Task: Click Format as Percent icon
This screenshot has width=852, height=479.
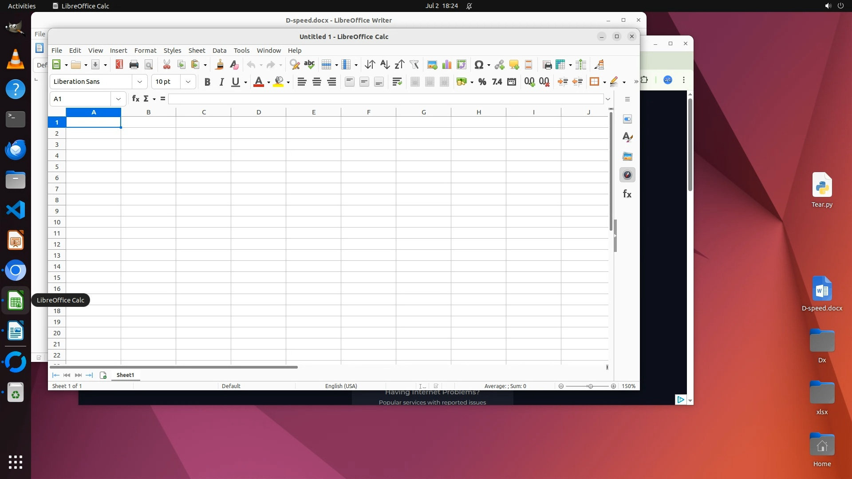Action: click(x=482, y=82)
